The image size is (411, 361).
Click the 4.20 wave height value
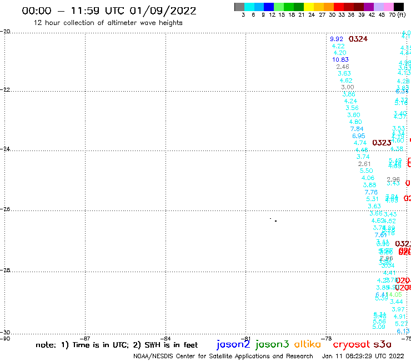click(340, 53)
